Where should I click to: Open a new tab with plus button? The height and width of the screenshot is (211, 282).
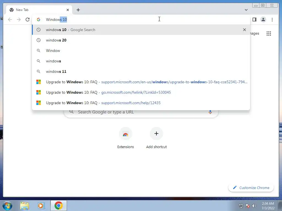pyautogui.click(x=78, y=10)
